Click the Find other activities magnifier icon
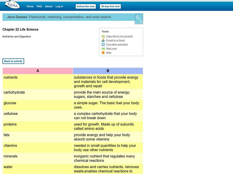Screen dimensions: 233x174 click(103, 44)
